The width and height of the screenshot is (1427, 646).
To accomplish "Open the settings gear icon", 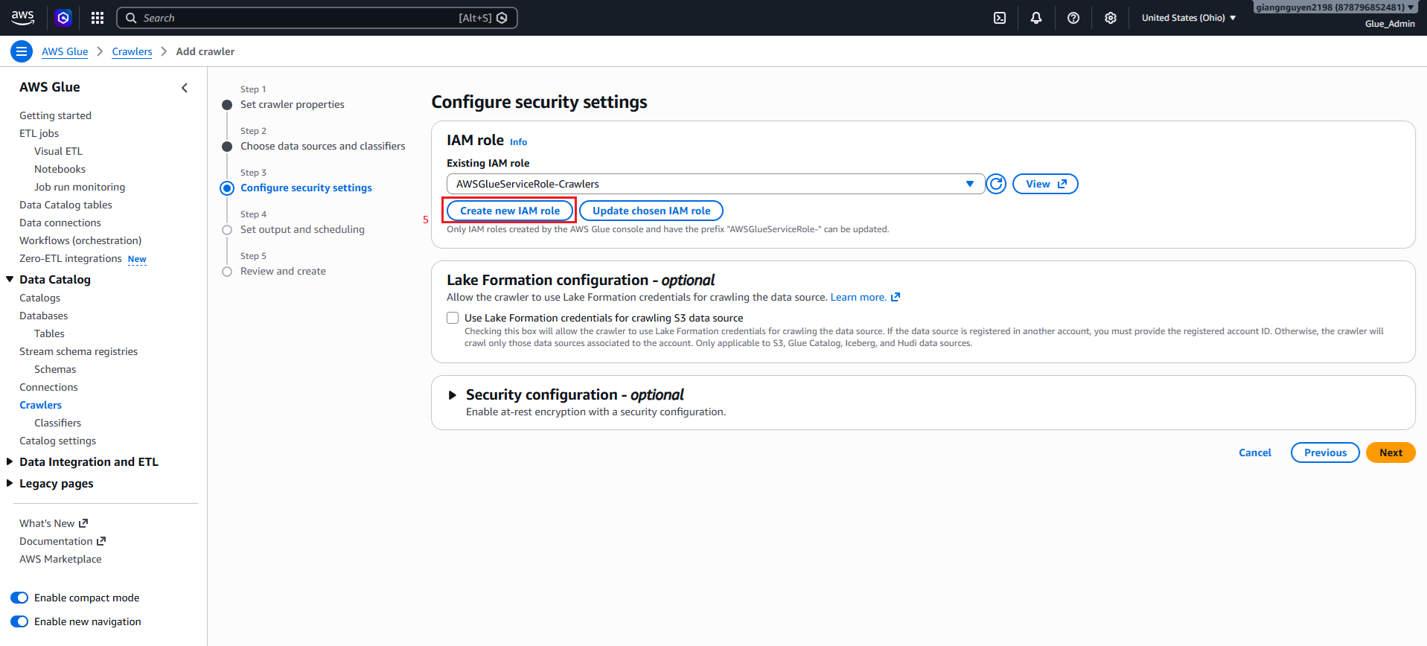I will [1111, 18].
